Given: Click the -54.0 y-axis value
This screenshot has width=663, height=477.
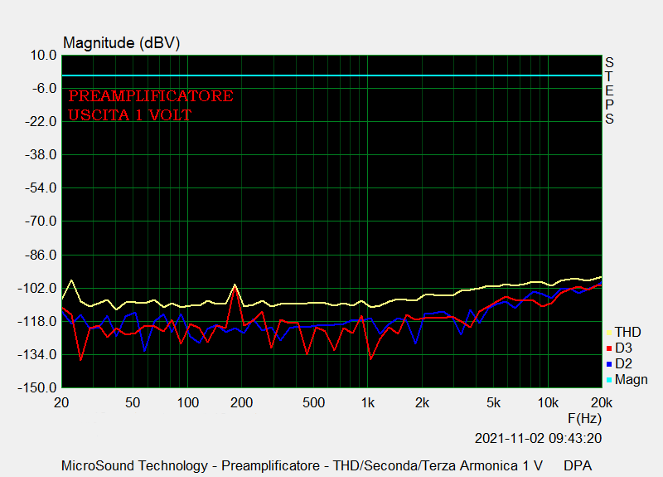Looking at the screenshot, I should click(41, 188).
